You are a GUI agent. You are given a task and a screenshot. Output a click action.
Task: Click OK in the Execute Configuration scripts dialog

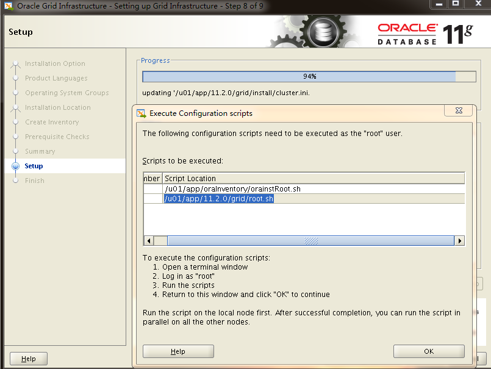429,351
